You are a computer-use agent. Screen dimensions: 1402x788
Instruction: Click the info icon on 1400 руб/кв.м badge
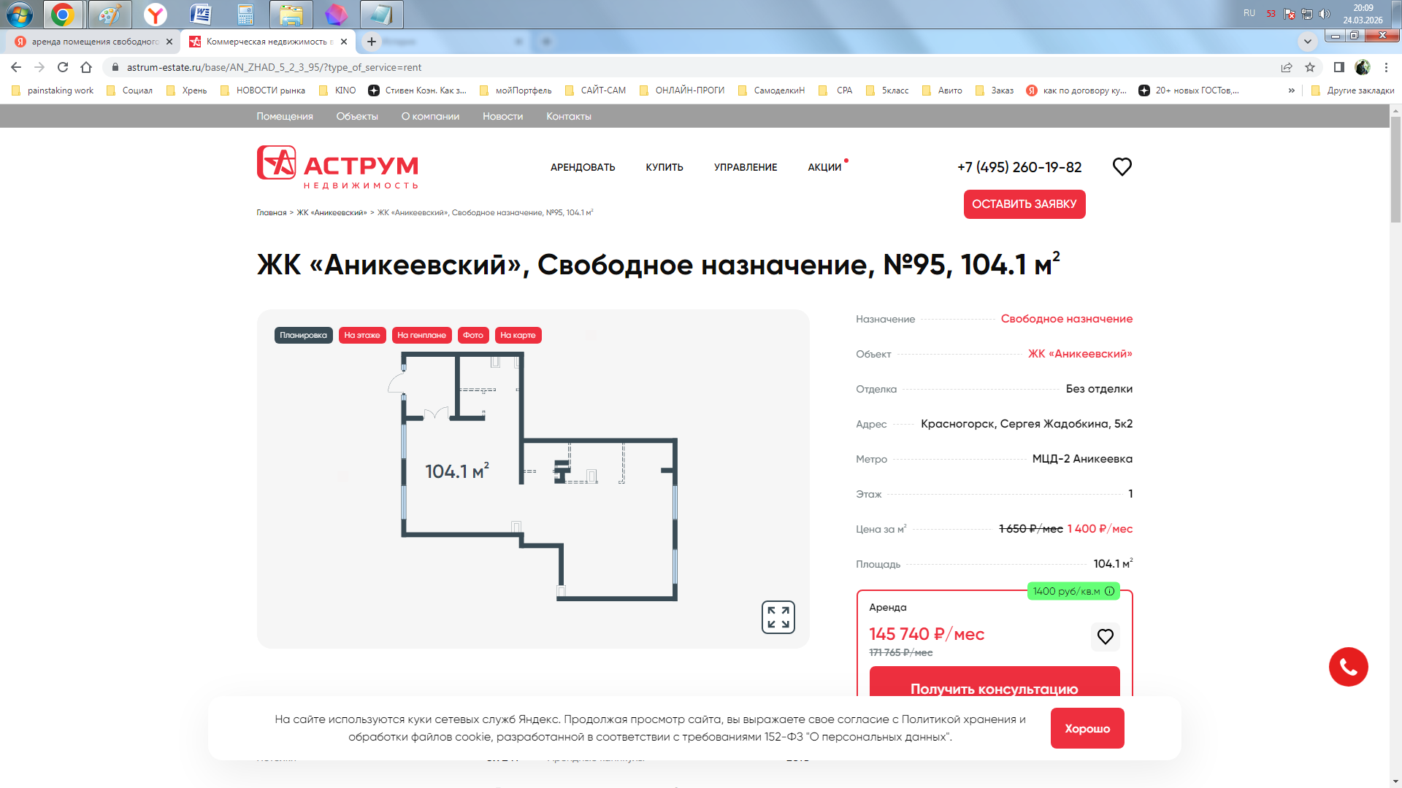[1110, 591]
